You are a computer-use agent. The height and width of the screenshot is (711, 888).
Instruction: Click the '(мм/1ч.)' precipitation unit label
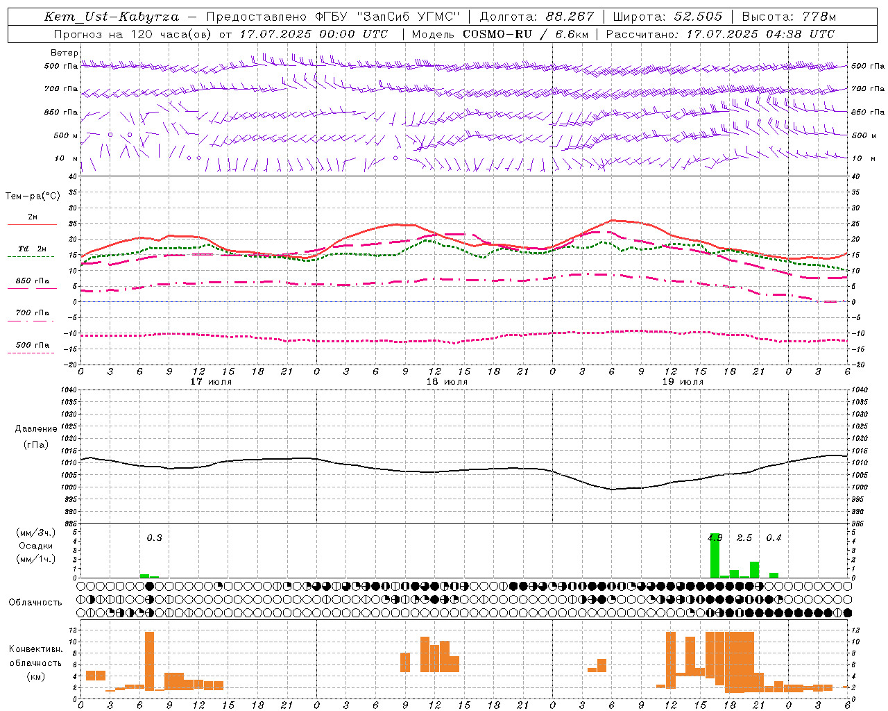point(36,559)
